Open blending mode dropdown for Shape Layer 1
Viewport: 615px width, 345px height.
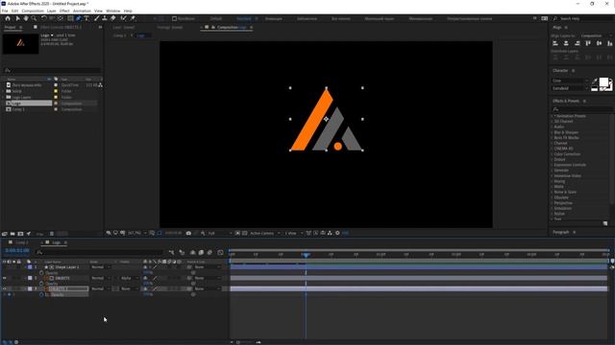(101, 267)
